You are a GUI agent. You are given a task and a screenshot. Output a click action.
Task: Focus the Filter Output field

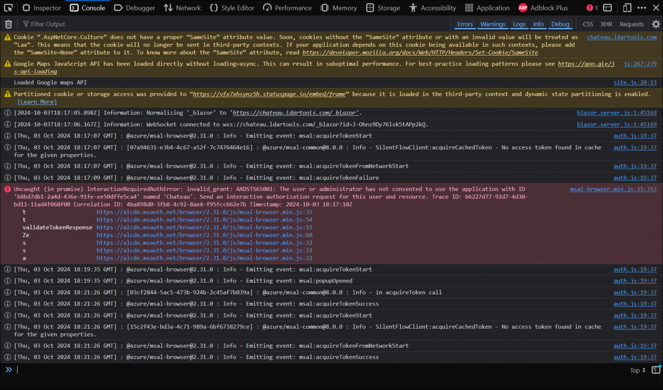pyautogui.click(x=236, y=24)
